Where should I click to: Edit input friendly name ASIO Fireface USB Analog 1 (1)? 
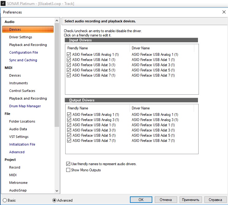[x=95, y=54]
